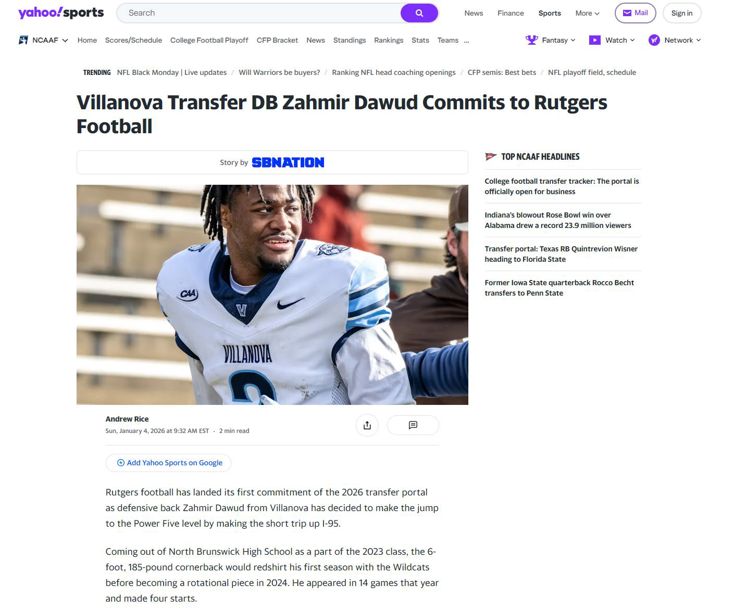Open the comments speech-bubble button
This screenshot has width=746, height=611.
click(413, 425)
